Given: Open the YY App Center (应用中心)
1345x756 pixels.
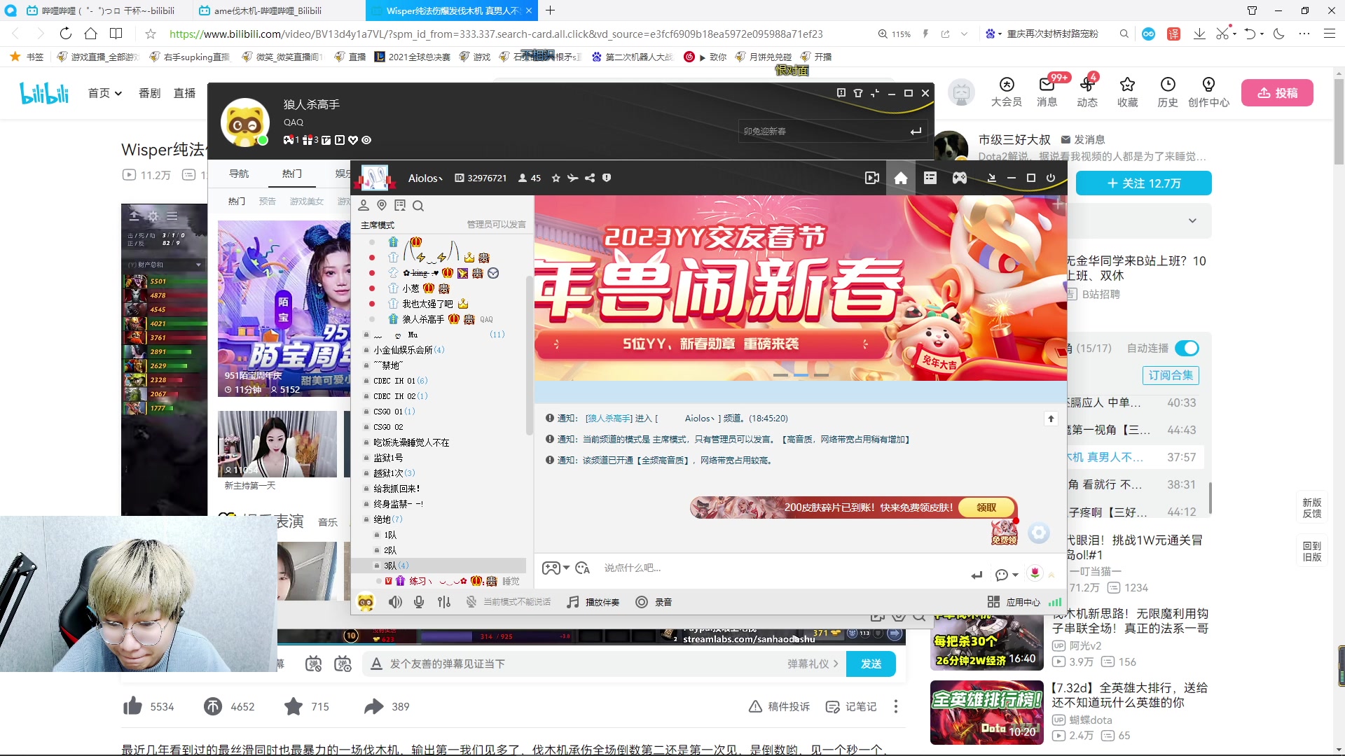Looking at the screenshot, I should (x=1014, y=602).
